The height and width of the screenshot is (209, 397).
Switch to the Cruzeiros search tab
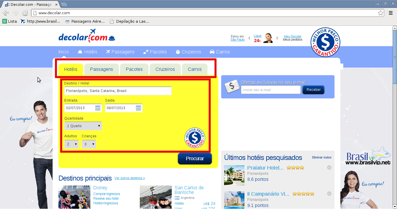(165, 69)
